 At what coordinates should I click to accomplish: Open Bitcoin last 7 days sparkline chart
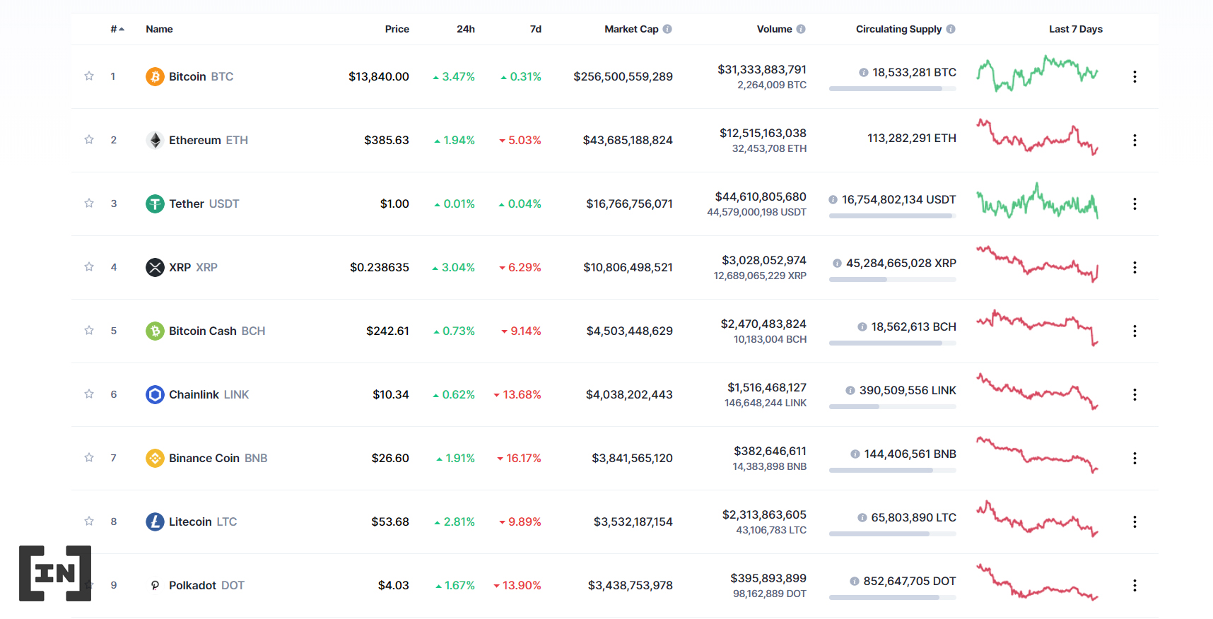tap(1037, 73)
